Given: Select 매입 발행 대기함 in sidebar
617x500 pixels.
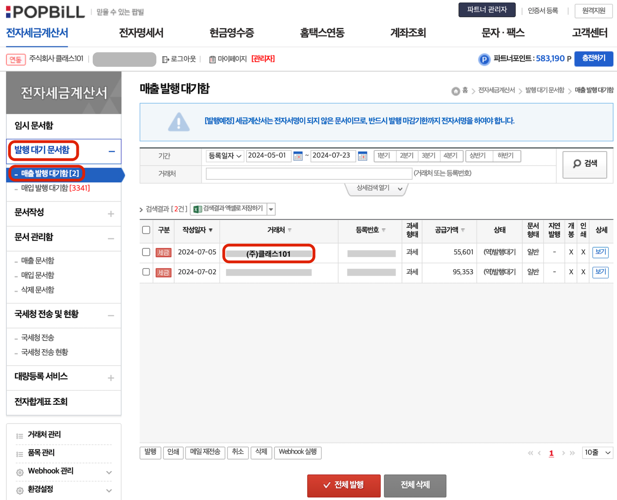Looking at the screenshot, I should (55, 188).
